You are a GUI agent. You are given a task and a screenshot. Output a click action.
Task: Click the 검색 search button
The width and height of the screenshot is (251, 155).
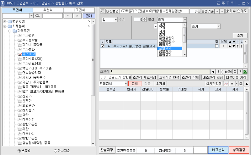pyautogui.click(x=135, y=84)
